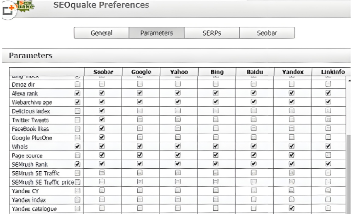Image resolution: width=353 pixels, height=214 pixels.
Task: Select the Seobar tab
Action: coord(267,33)
